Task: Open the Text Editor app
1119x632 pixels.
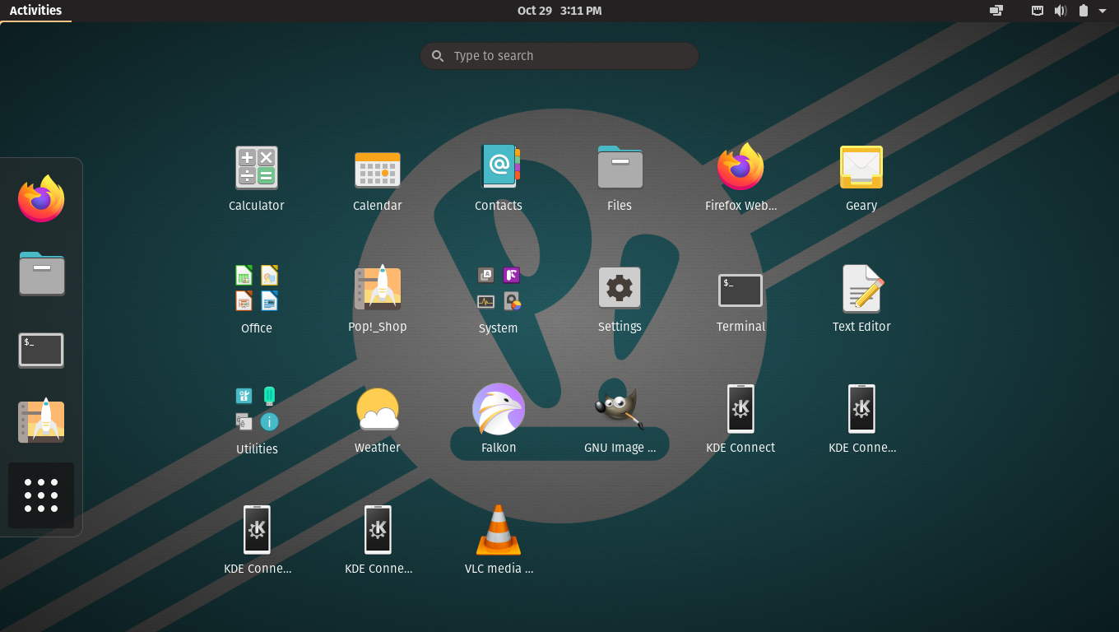Action: pyautogui.click(x=861, y=288)
